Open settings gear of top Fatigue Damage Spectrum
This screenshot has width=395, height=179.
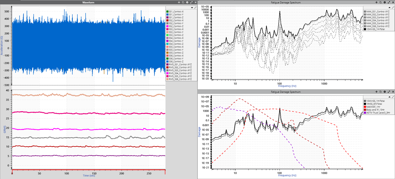pos(385,2)
